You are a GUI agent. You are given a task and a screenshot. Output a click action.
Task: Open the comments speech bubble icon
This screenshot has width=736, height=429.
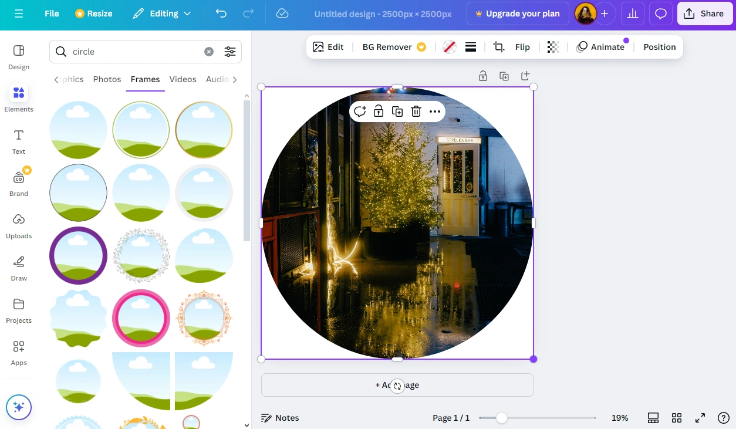click(x=661, y=13)
